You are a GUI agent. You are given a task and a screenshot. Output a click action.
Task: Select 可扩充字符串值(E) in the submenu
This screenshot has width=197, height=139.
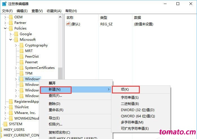click(x=141, y=129)
